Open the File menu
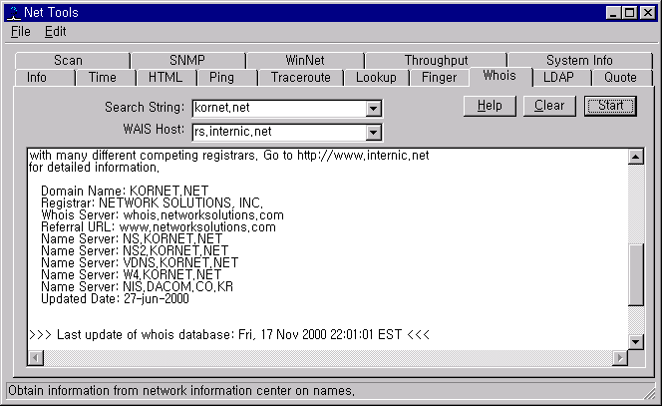The image size is (662, 406). [21, 32]
